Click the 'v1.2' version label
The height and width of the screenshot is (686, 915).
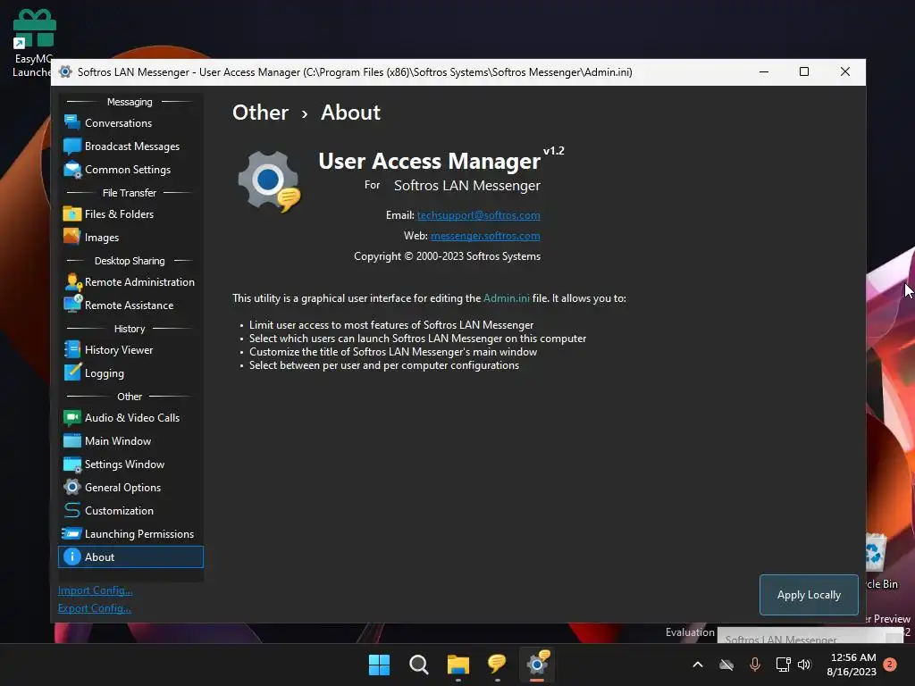point(554,150)
